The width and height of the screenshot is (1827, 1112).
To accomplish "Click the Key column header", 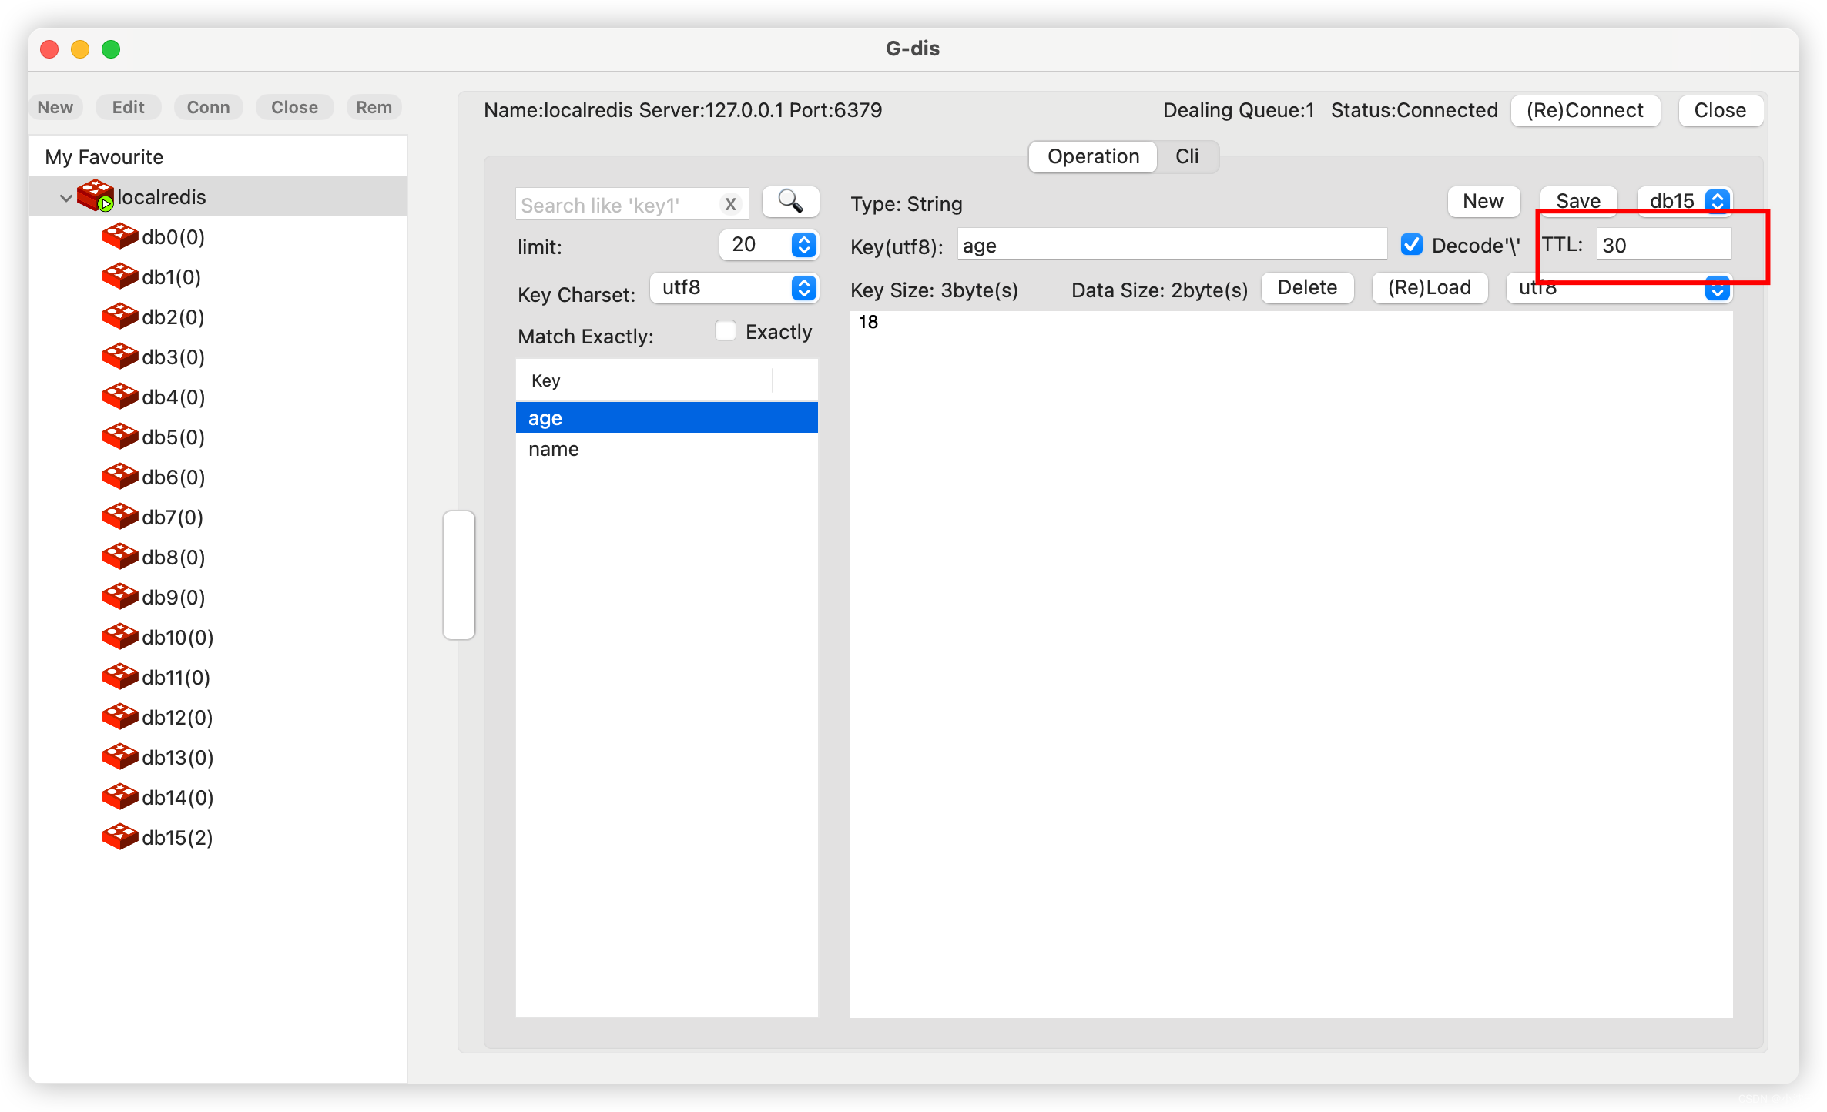I will pyautogui.click(x=644, y=380).
